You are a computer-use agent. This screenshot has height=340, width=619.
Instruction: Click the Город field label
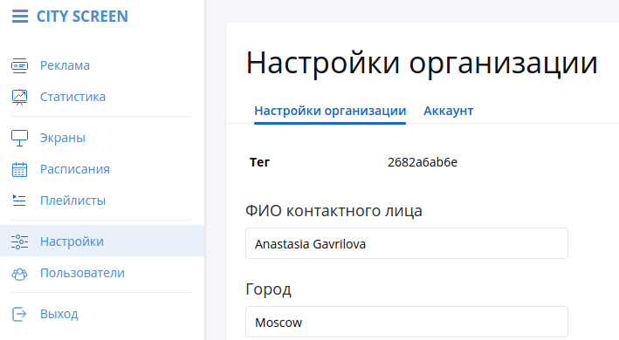(268, 289)
